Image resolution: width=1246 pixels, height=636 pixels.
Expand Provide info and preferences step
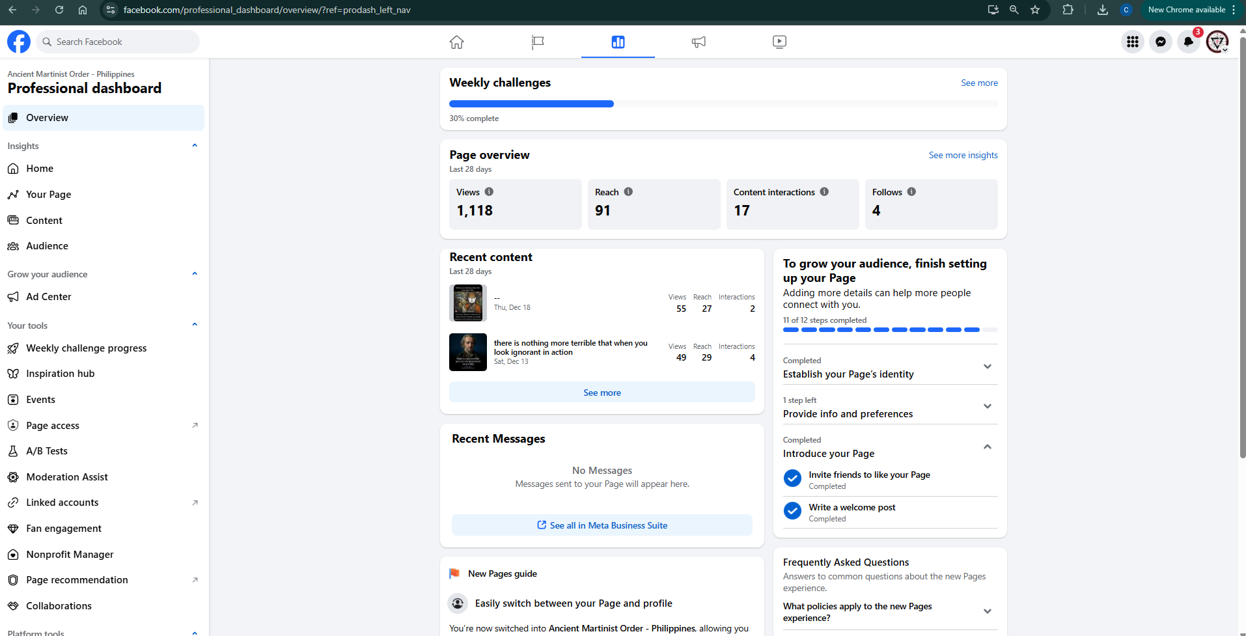click(987, 407)
